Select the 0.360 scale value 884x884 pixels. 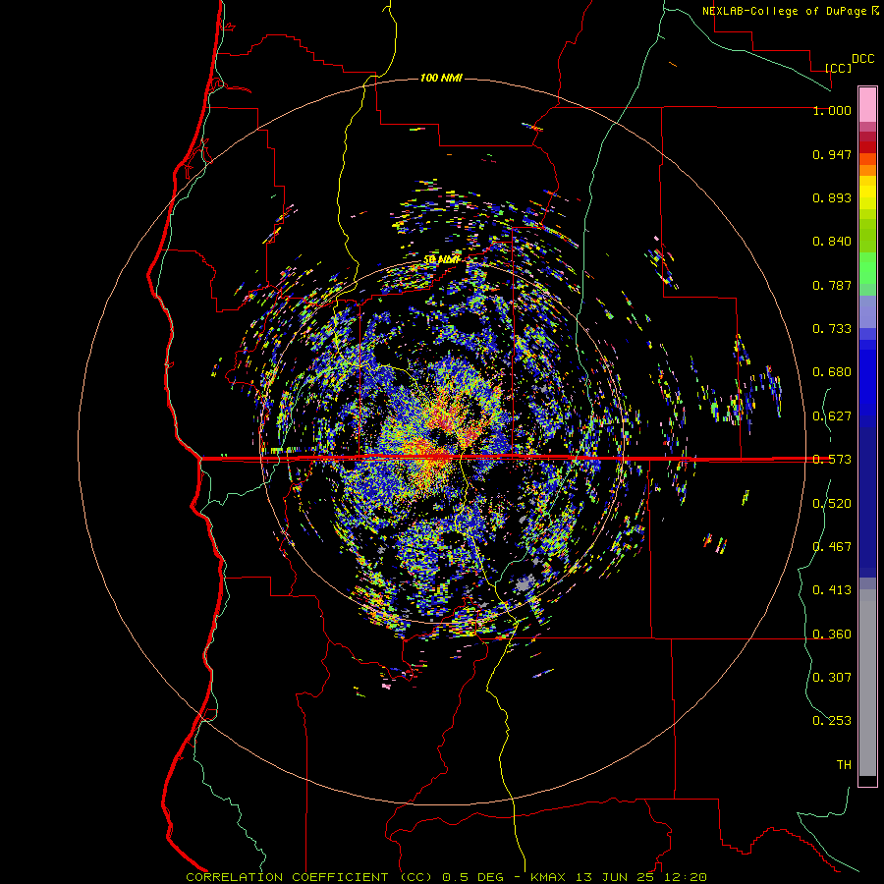[832, 635]
